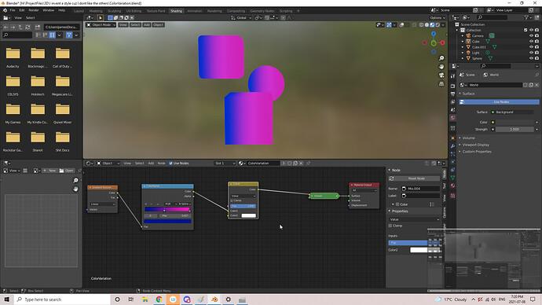This screenshot has width=542, height=305.
Task: Click viewport pan hand icon
Action: [x=441, y=66]
